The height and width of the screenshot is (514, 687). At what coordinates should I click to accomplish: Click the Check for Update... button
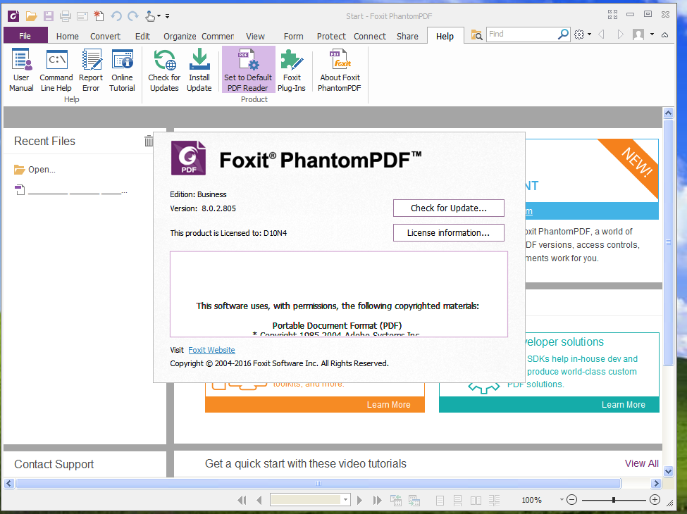pyautogui.click(x=449, y=208)
